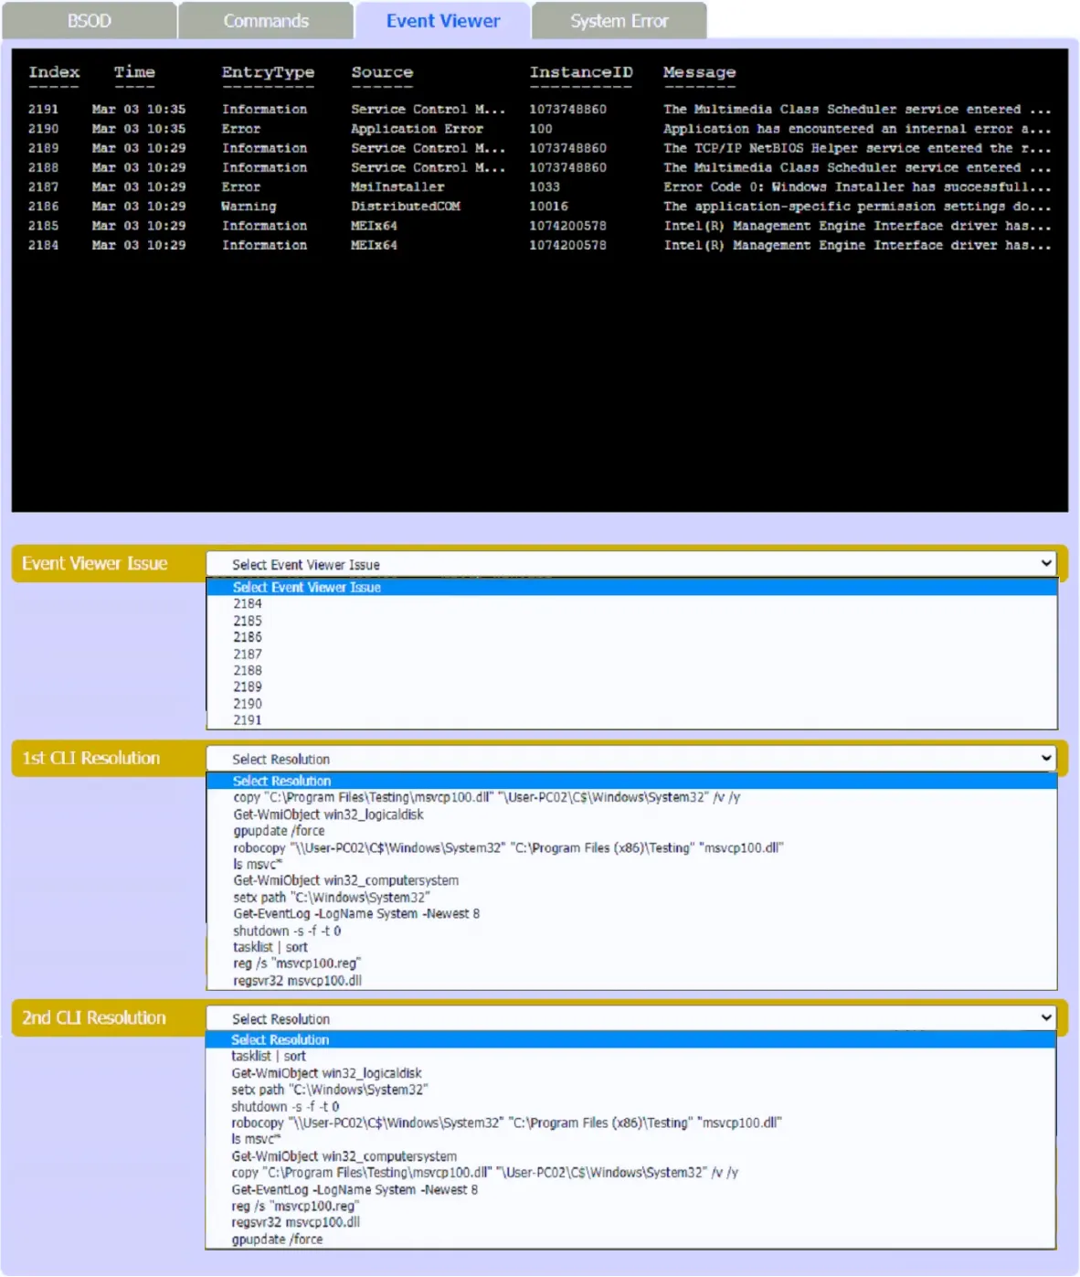Choose 2185 in the Event Viewer Issue list
Viewport: 1080px width, 1277px height.
coord(631,621)
